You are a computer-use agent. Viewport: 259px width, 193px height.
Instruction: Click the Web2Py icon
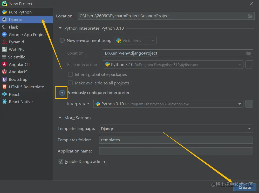coord(4,49)
